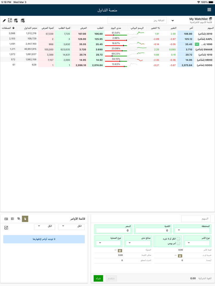Click the calculator icon next to العمولة
215x286 pixels.
pyautogui.click(x=120, y=251)
